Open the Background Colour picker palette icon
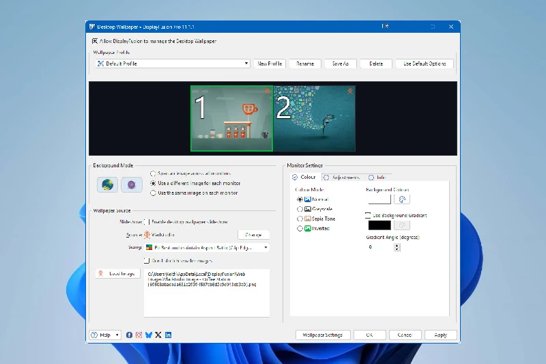The height and width of the screenshot is (364, 546). pos(402,199)
